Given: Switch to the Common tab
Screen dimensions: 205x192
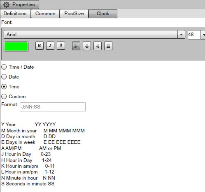Looking at the screenshot, I should coord(45,14).
